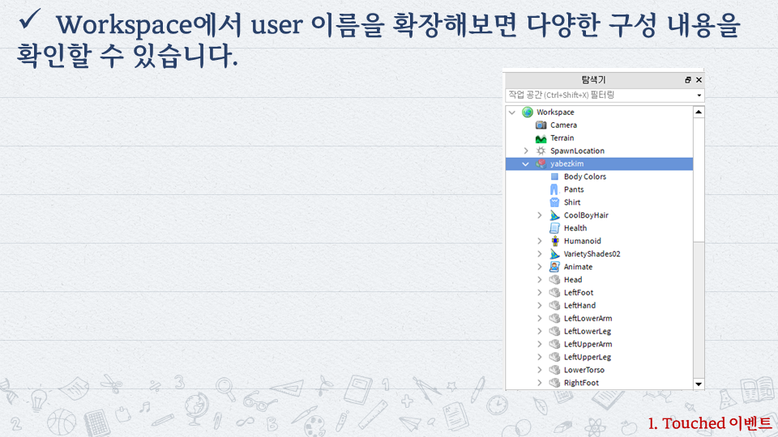778x437 pixels.
Task: Click the 탐색기 panel title
Action: coord(593,80)
